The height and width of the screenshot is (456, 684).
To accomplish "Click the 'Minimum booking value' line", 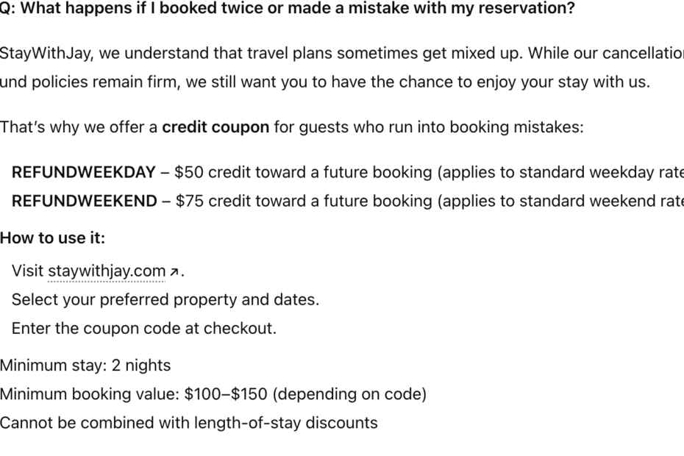I will coord(213,394).
